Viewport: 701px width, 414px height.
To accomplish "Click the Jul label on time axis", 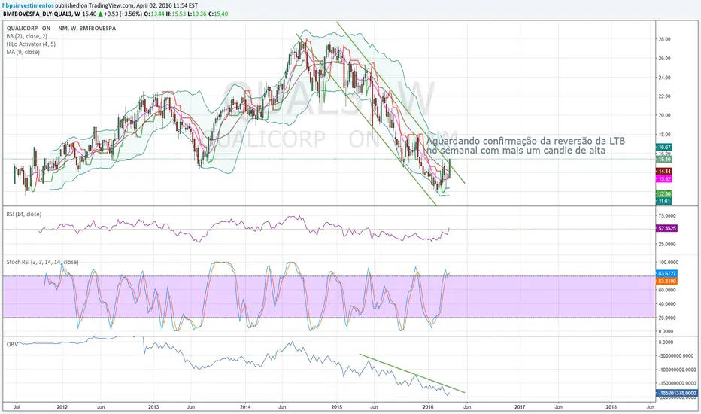I will click(16, 407).
